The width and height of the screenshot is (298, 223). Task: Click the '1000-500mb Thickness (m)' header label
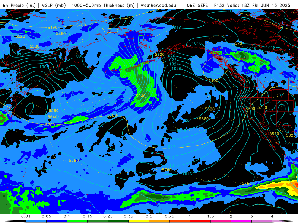[x=103, y=5]
